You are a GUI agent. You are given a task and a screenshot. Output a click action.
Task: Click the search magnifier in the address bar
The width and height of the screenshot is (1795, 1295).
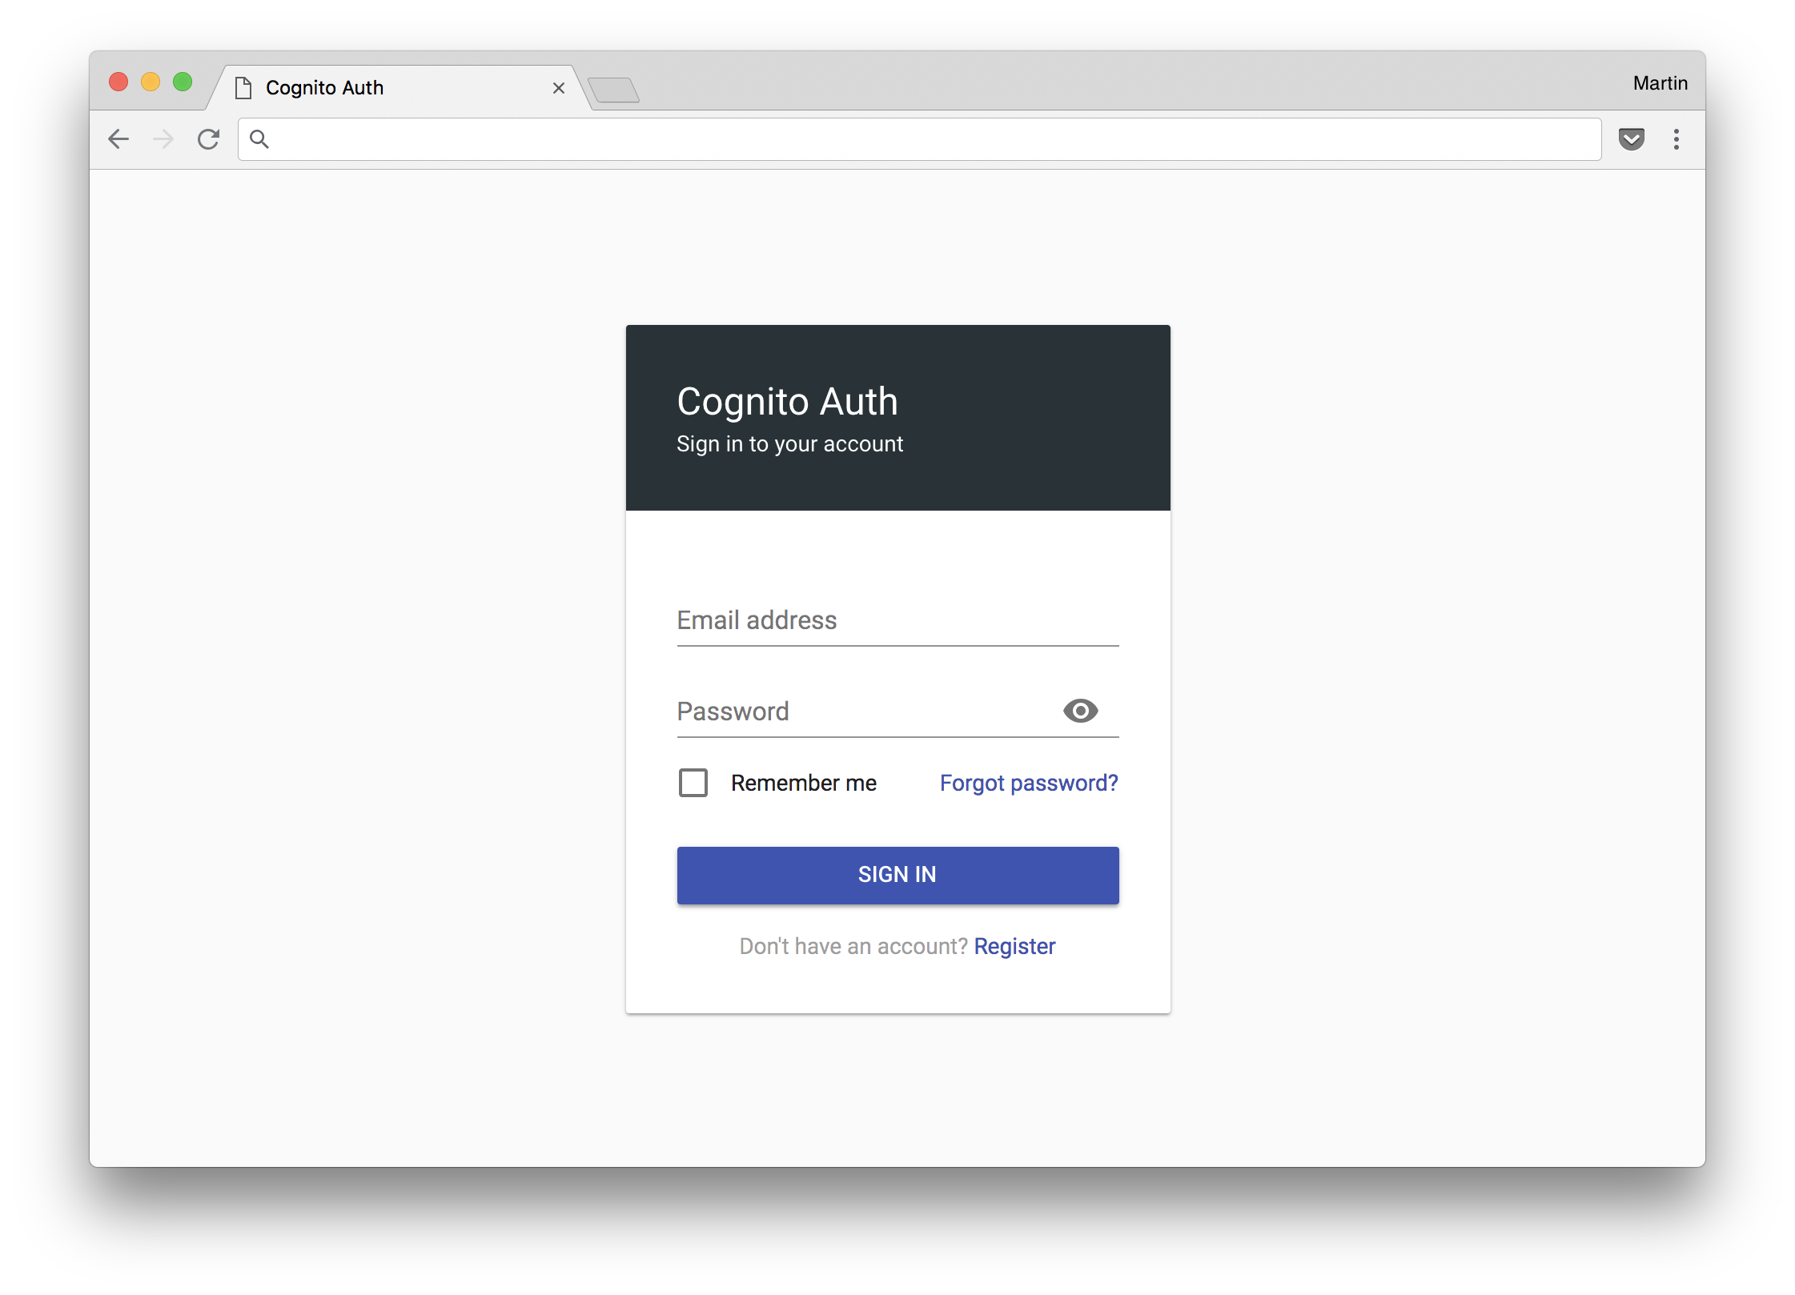point(259,139)
